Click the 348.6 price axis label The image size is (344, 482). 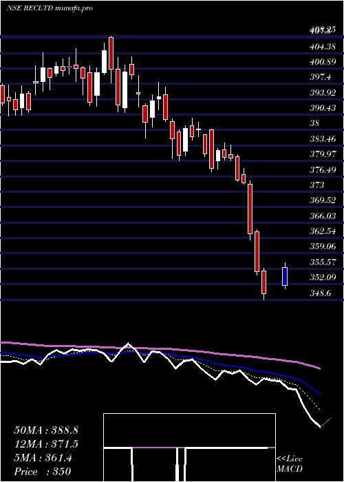pyautogui.click(x=321, y=293)
